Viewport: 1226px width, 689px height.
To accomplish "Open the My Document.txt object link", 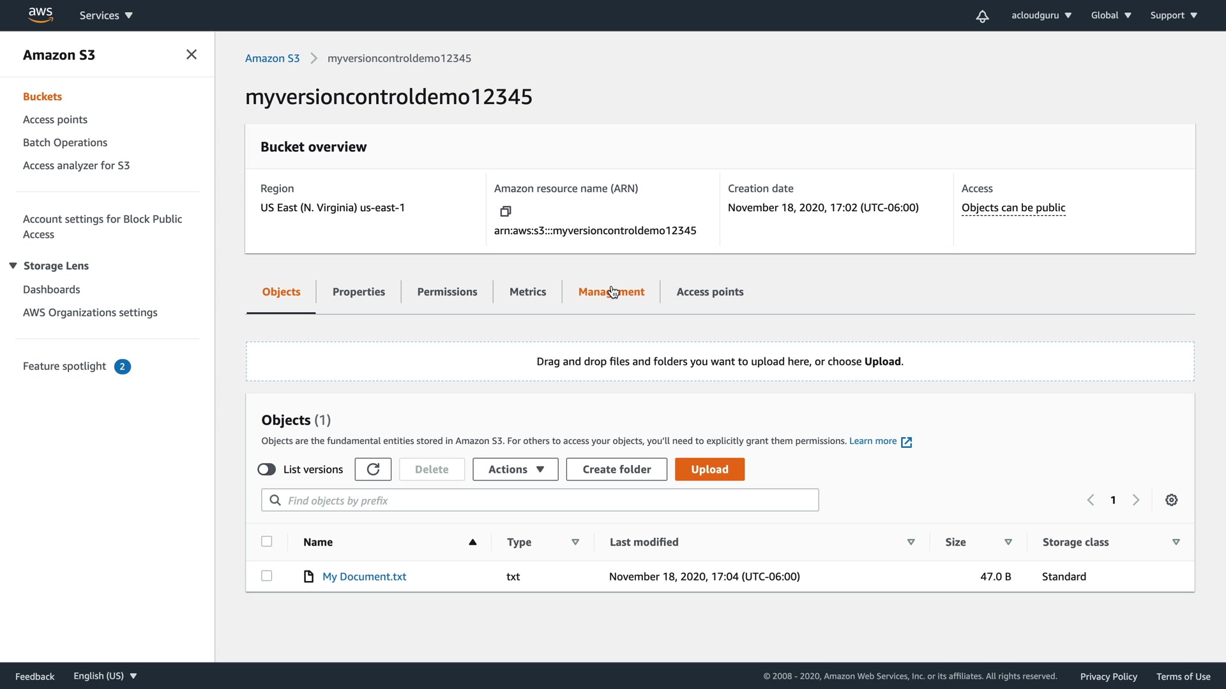I will 364,577.
